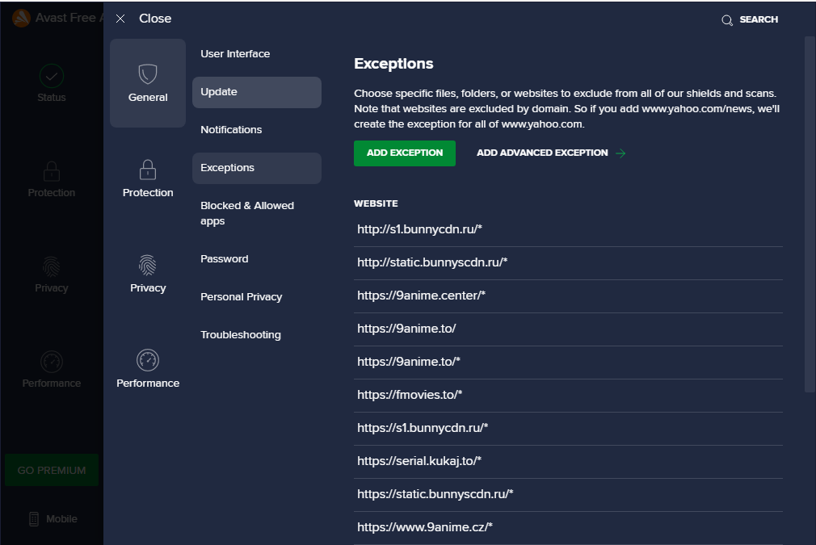Open the Update settings tab

tap(257, 92)
